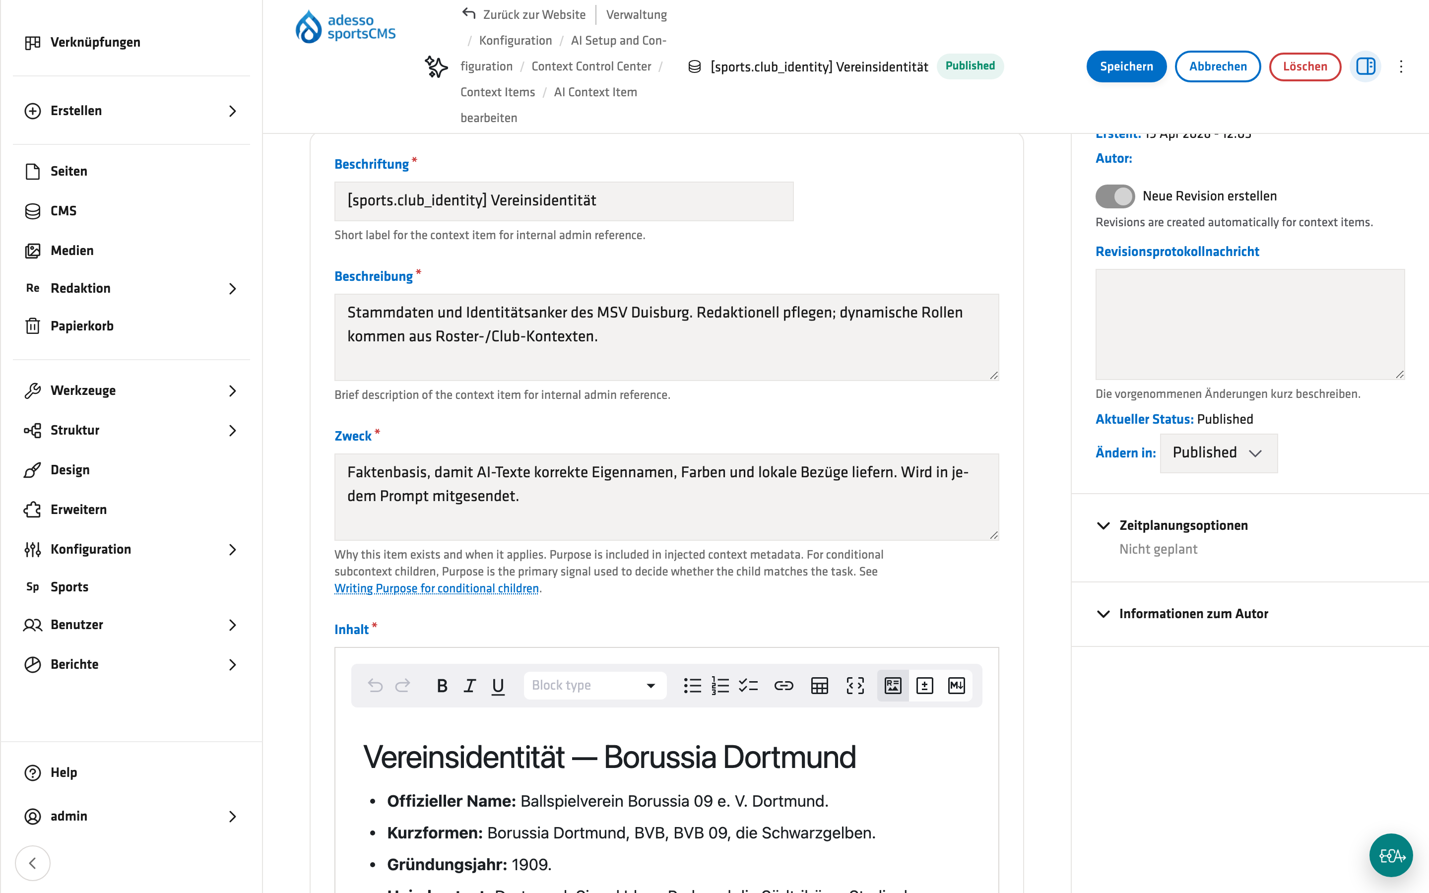Expand the Struktur submenu chevron

click(x=233, y=431)
